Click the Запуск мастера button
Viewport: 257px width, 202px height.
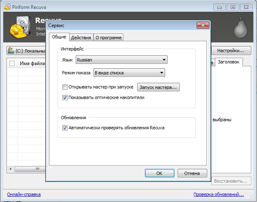158,87
